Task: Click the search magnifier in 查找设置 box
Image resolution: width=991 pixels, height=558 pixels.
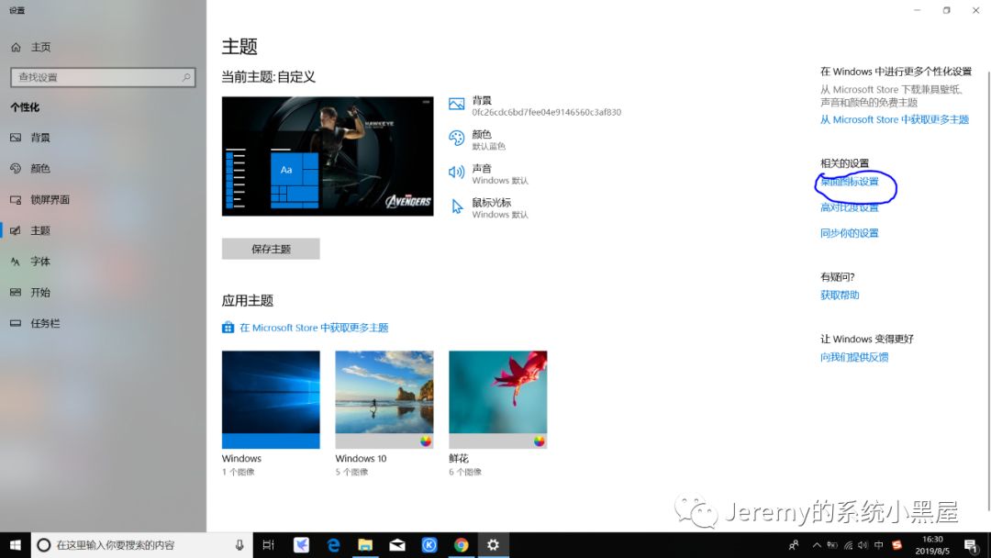Action: 186,77
